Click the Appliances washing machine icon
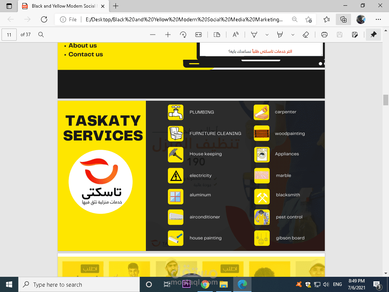The image size is (389, 292). (262, 154)
